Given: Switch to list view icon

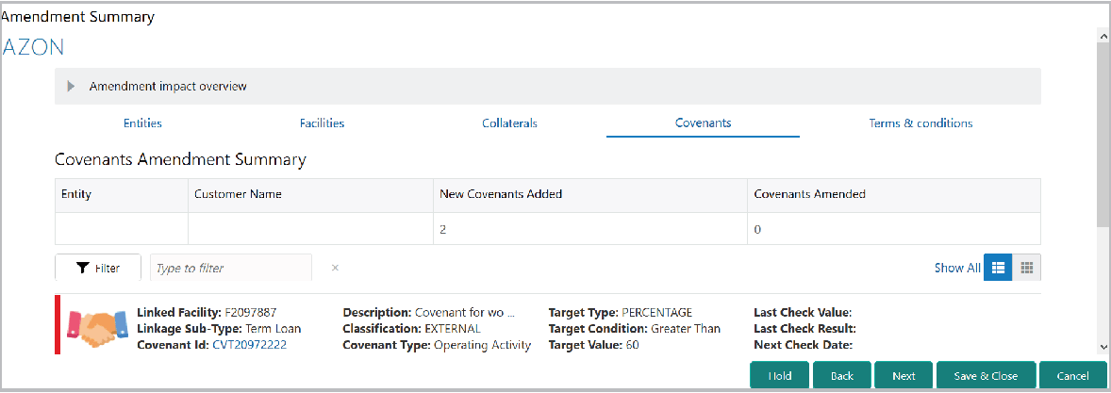Looking at the screenshot, I should 998,268.
